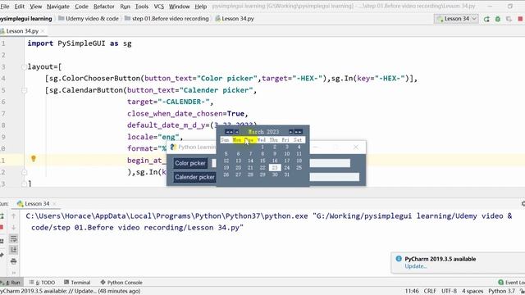Open Run panel settings gear
This screenshot has height=295, width=525.
point(523,203)
